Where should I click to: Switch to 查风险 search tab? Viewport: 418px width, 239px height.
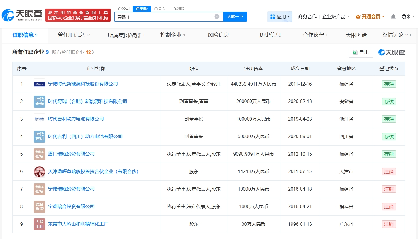click(178, 9)
